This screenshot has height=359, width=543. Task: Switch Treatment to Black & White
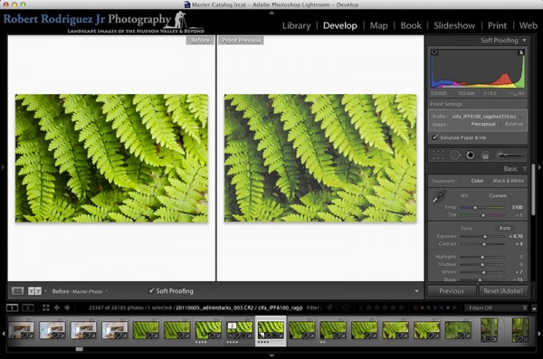pyautogui.click(x=508, y=181)
